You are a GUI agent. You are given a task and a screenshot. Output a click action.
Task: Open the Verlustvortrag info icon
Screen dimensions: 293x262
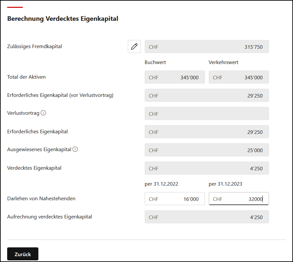43,113
